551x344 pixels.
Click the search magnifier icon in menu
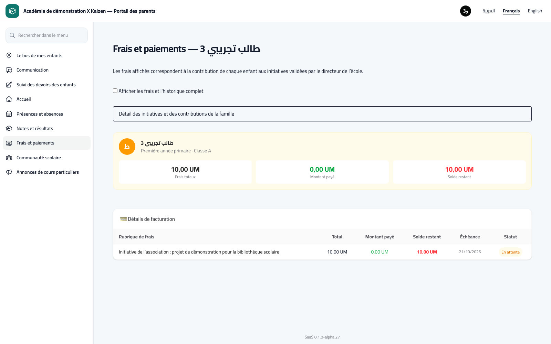click(x=12, y=35)
